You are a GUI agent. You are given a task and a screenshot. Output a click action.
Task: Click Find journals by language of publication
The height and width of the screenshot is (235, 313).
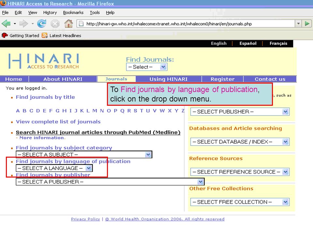[x=73, y=162]
